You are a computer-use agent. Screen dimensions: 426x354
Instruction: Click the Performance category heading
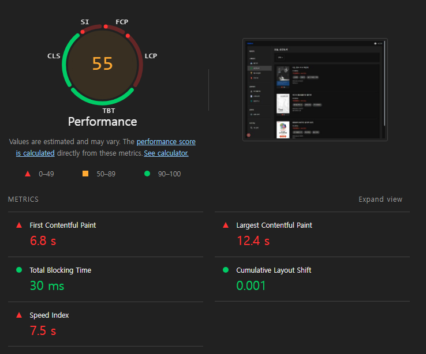pyautogui.click(x=102, y=122)
